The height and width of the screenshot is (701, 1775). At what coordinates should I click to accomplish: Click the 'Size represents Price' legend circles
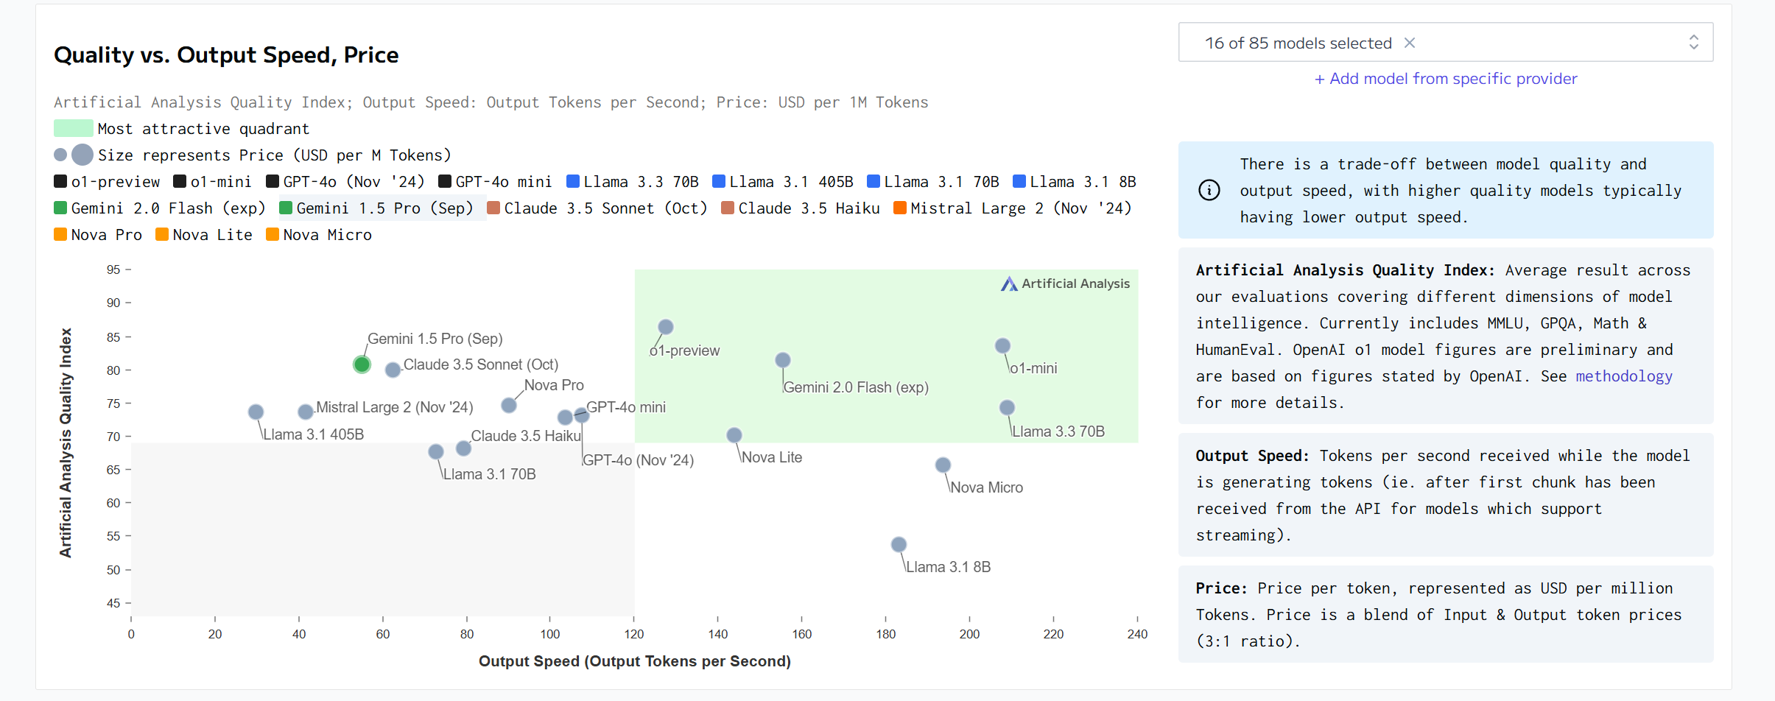[x=74, y=155]
